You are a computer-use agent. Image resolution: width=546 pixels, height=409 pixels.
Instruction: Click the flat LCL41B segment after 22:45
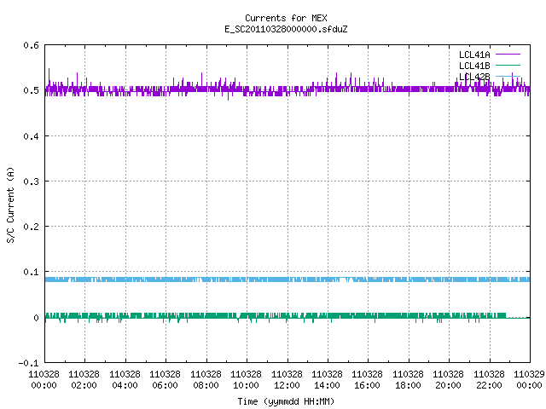pos(518,317)
